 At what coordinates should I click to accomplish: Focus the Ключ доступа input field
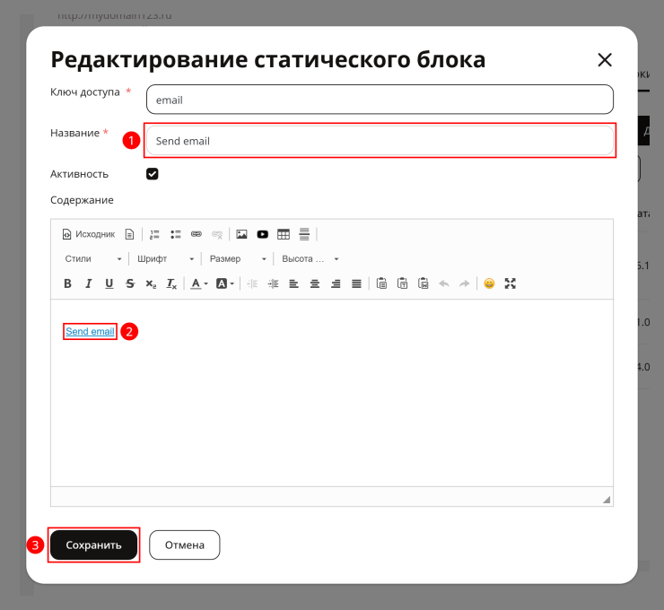click(380, 100)
